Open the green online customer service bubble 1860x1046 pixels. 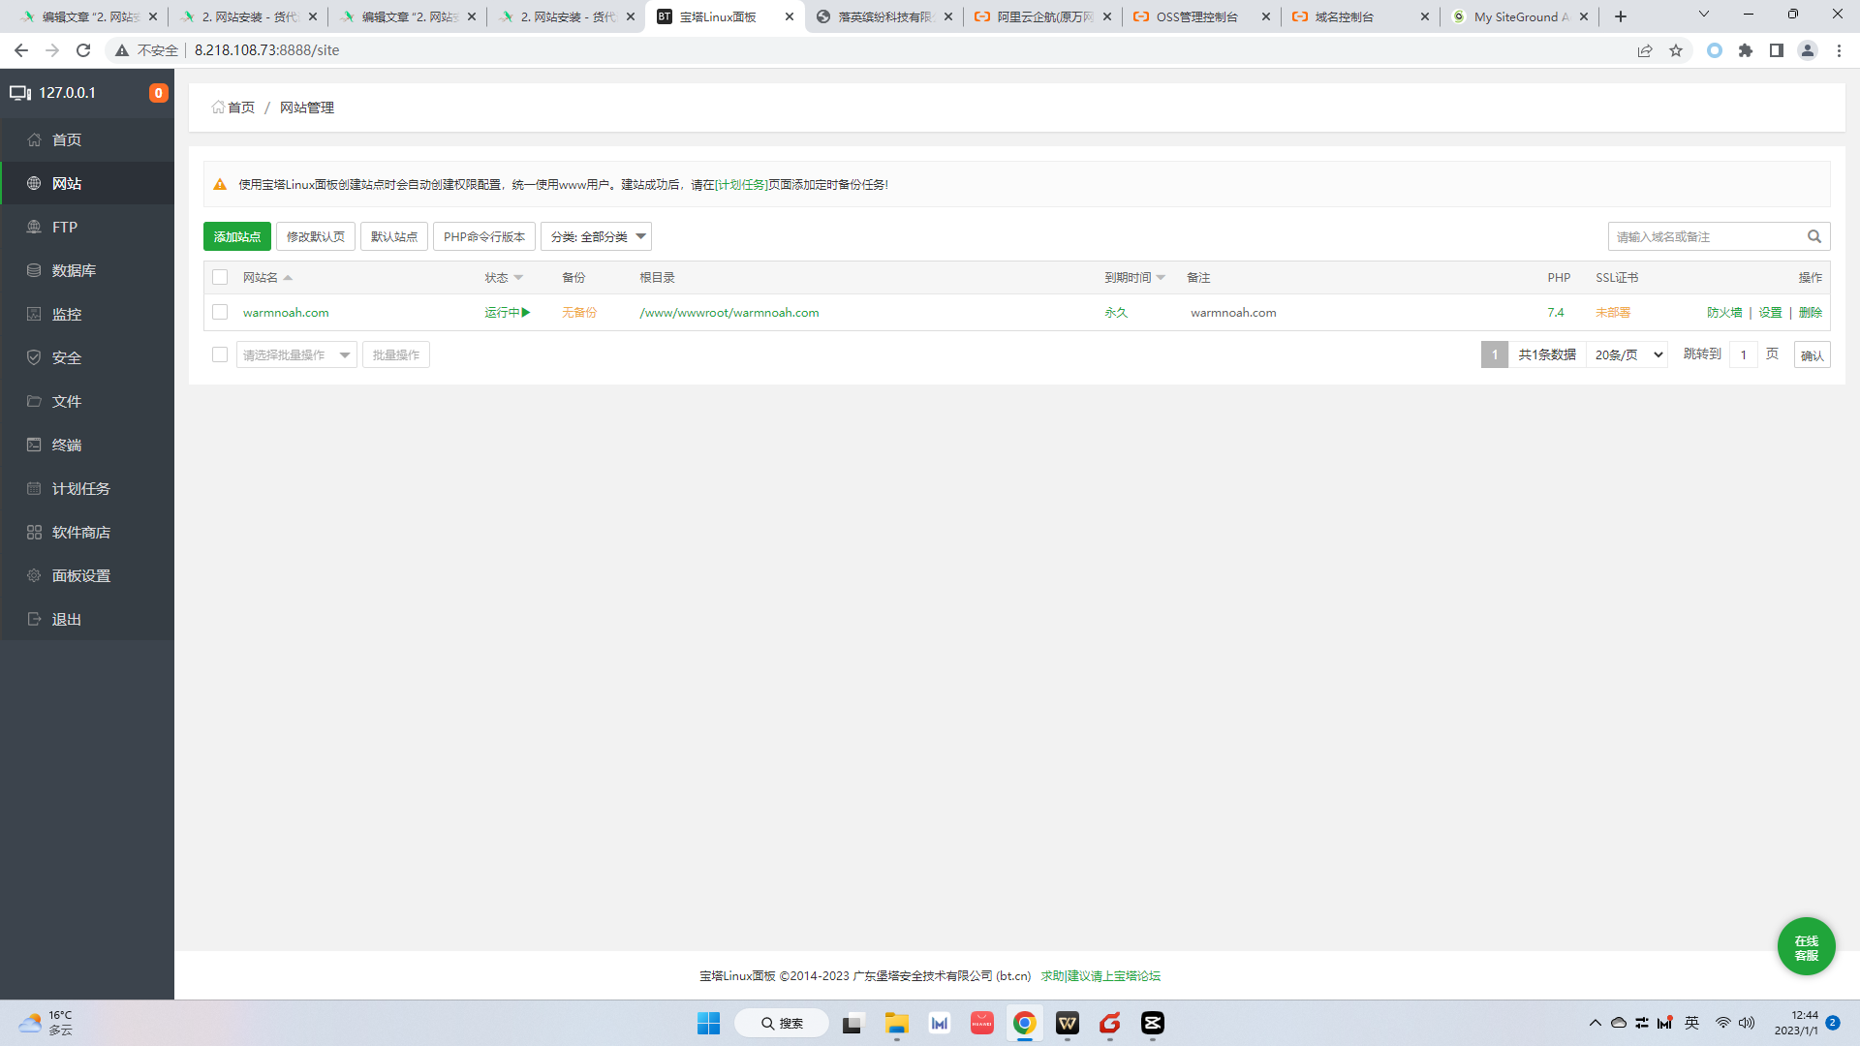(x=1806, y=946)
